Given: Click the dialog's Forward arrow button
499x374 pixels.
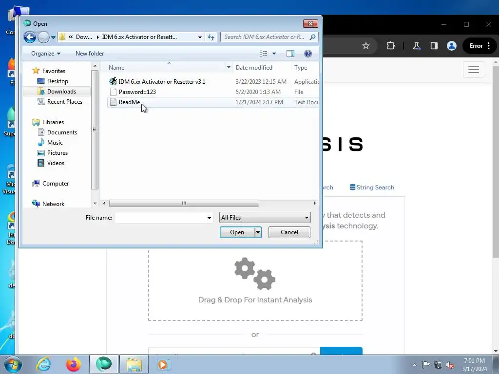Looking at the screenshot, I should coord(43,37).
